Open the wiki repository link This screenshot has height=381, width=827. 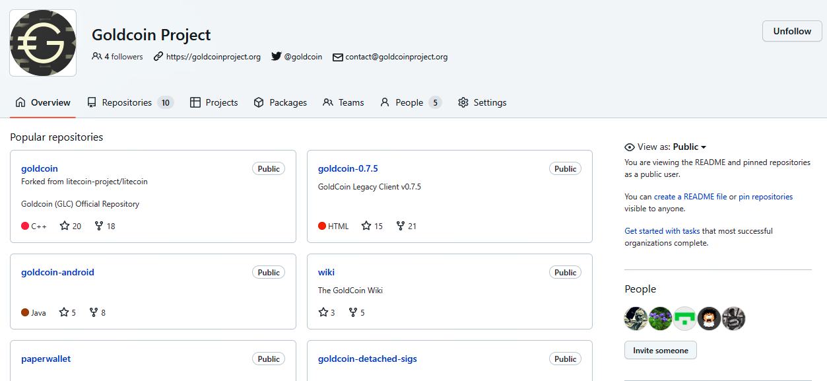click(326, 272)
